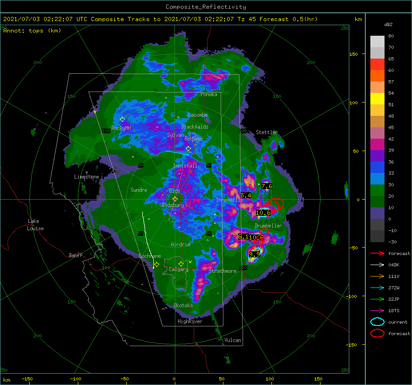This screenshot has width=412, height=385.
Task: Select the orange 111V track arrow
Action: 377,276
